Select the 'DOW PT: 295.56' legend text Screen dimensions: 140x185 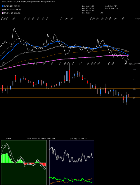coord(12,13)
